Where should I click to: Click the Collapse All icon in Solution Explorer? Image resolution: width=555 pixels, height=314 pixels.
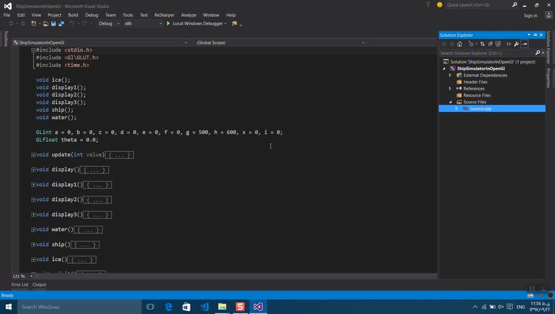click(490, 44)
